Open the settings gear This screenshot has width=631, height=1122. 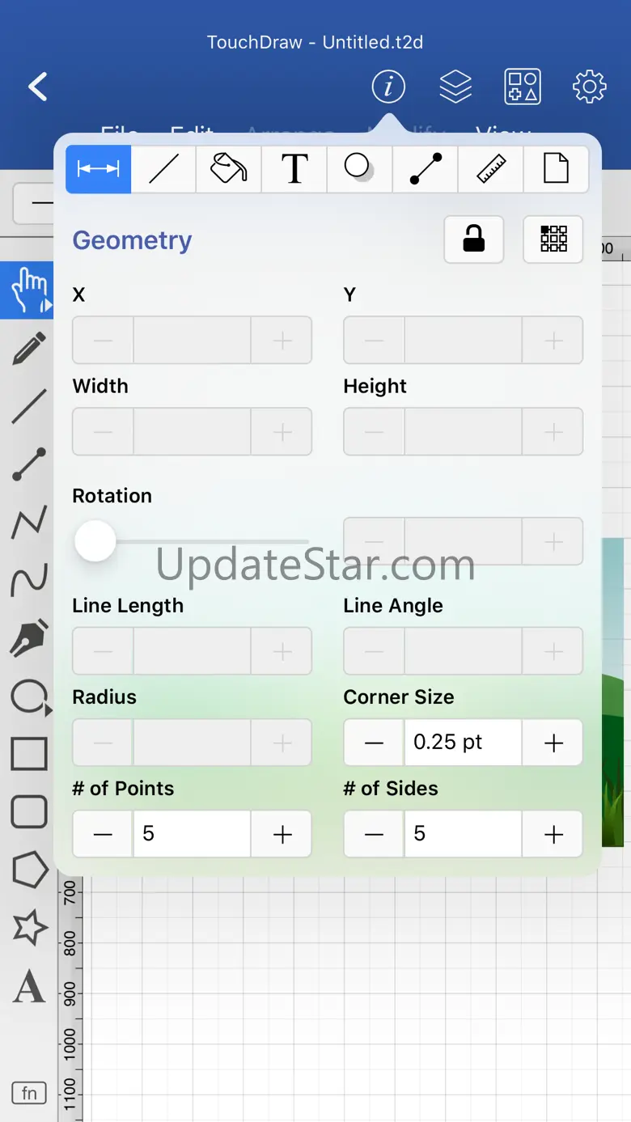pyautogui.click(x=589, y=87)
